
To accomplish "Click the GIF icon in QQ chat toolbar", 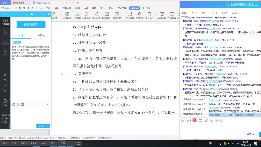I will click(189, 120).
